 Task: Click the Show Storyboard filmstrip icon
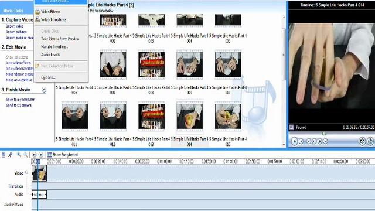click(x=49, y=155)
